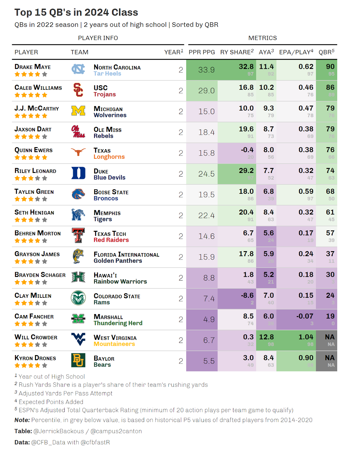This screenshot has width=340, height=452.
Task: Click the Duke Blue Devils logo
Action: coord(78,173)
